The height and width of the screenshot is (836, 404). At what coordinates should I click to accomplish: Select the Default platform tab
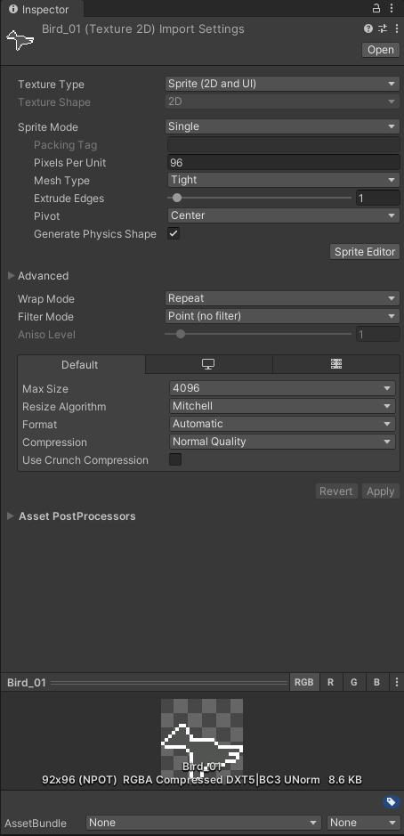(81, 365)
